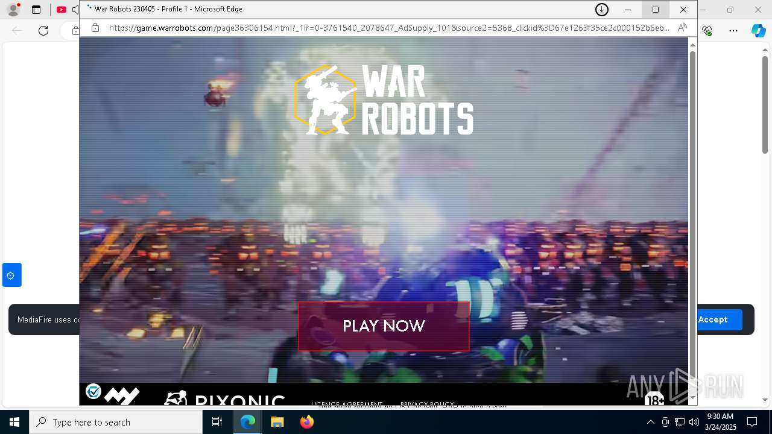Screen dimensions: 772x434
Task: Open the Privacy Policy link
Action: 427,403
